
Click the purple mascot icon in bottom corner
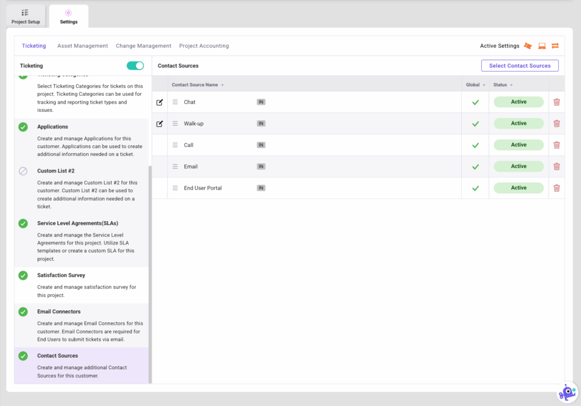(567, 392)
